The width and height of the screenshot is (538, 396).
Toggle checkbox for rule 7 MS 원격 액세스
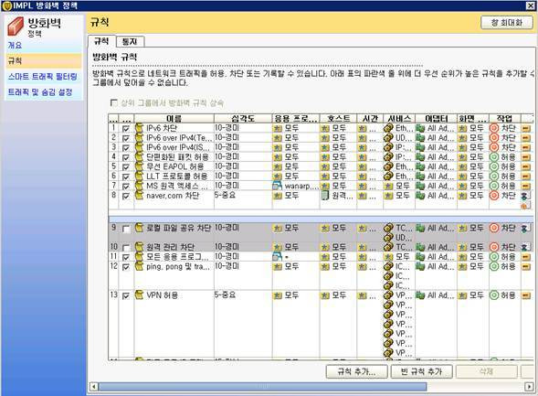(126, 187)
